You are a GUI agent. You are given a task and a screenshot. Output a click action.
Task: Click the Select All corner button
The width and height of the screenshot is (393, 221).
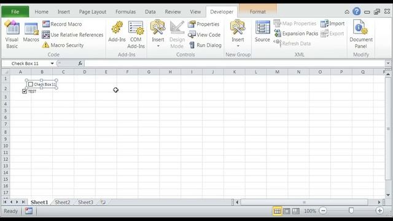coord(6,72)
